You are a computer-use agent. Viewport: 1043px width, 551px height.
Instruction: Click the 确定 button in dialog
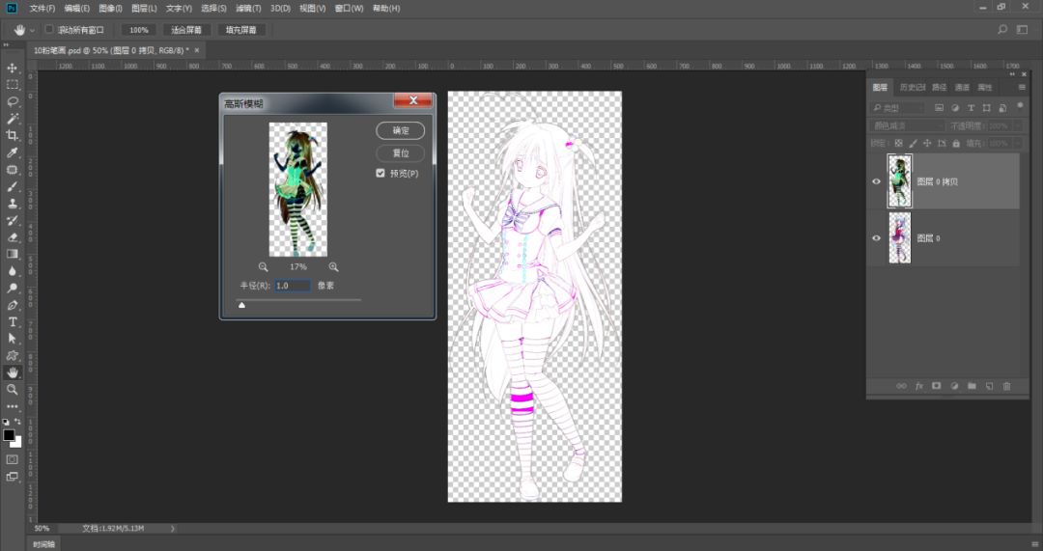coord(400,131)
